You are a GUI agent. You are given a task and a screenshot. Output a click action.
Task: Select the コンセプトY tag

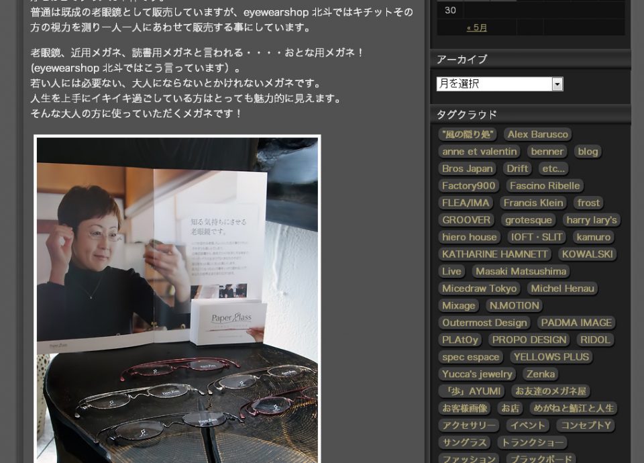click(x=586, y=425)
